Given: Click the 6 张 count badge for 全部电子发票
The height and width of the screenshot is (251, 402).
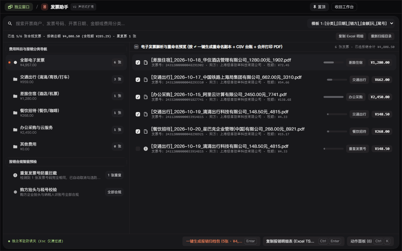Looking at the screenshot, I should click(117, 62).
